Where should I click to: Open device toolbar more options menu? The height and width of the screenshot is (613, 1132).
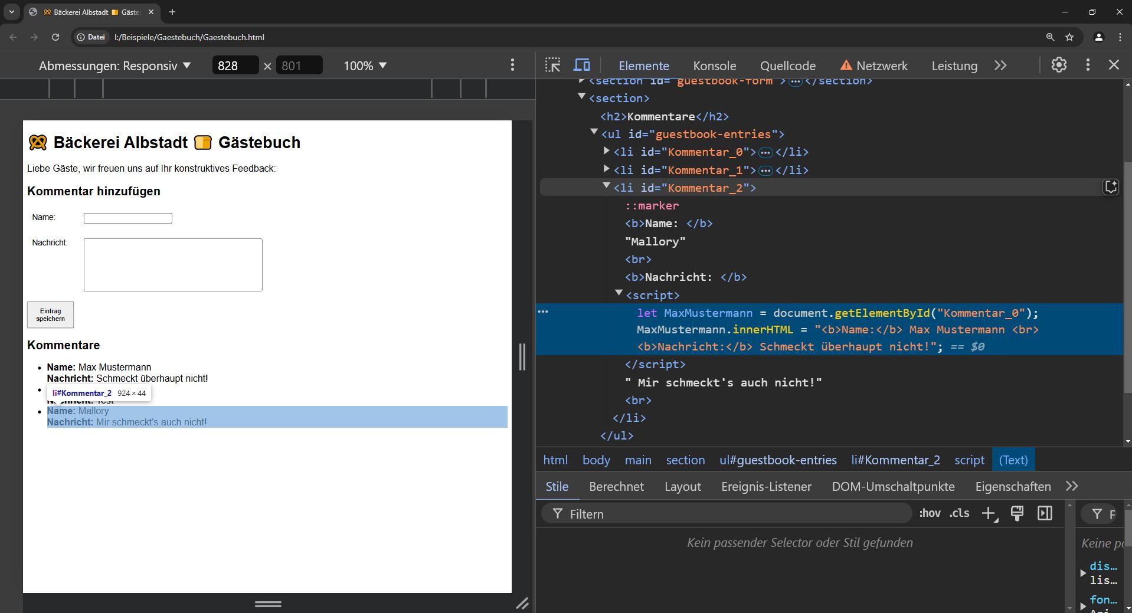(x=512, y=65)
